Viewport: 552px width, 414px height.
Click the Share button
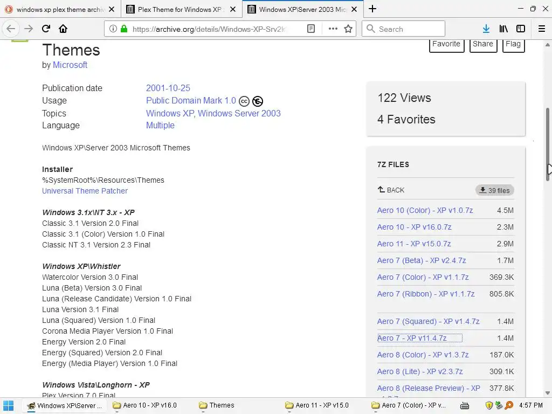(x=483, y=45)
